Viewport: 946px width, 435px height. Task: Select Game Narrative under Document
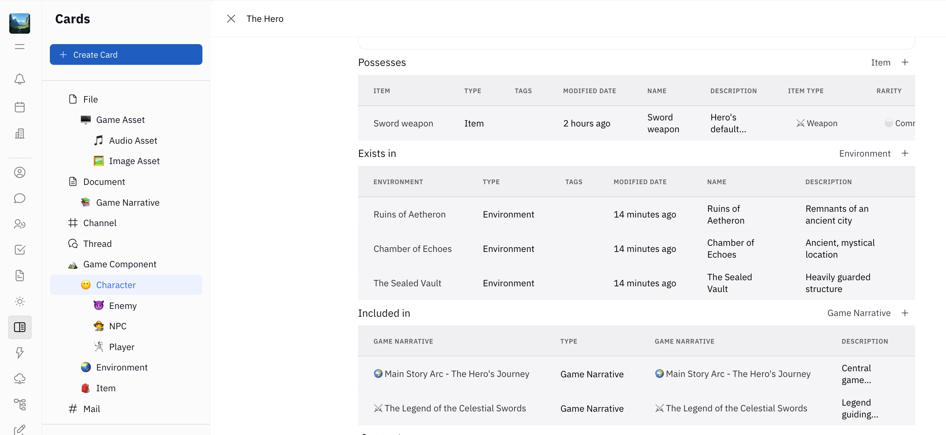tap(128, 203)
